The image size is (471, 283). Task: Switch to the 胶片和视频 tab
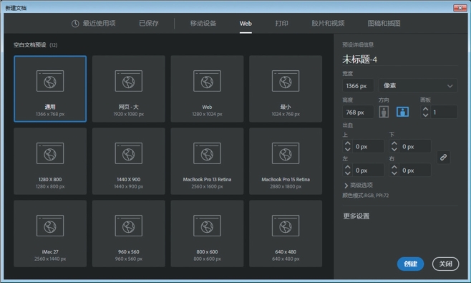(328, 23)
